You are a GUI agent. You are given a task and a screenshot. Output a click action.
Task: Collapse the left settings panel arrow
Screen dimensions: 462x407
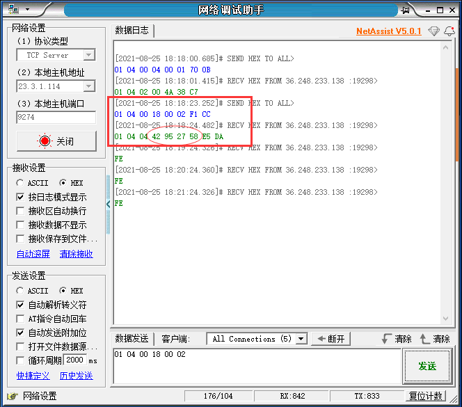pyautogui.click(x=108, y=204)
